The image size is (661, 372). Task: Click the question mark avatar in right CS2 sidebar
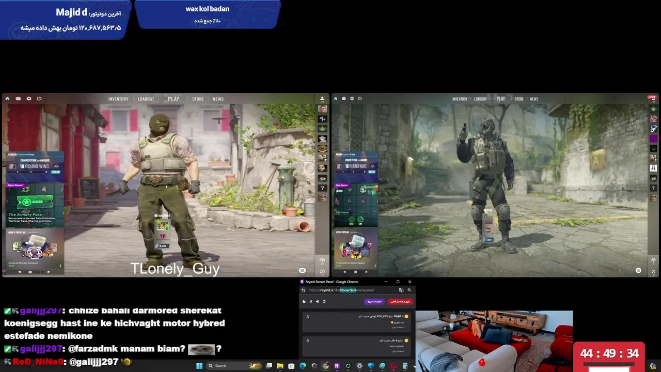click(x=653, y=188)
